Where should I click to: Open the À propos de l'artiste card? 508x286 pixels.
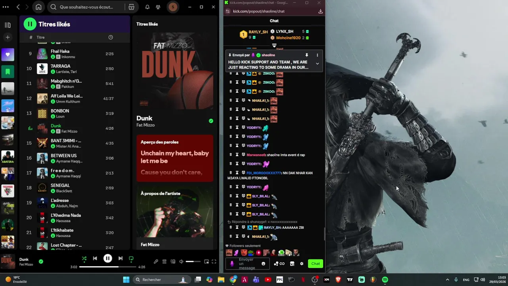(x=175, y=218)
